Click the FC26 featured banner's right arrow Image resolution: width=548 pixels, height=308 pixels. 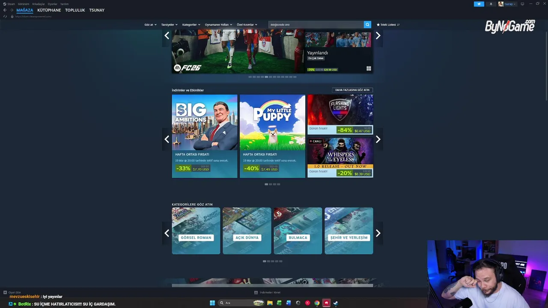(378, 36)
